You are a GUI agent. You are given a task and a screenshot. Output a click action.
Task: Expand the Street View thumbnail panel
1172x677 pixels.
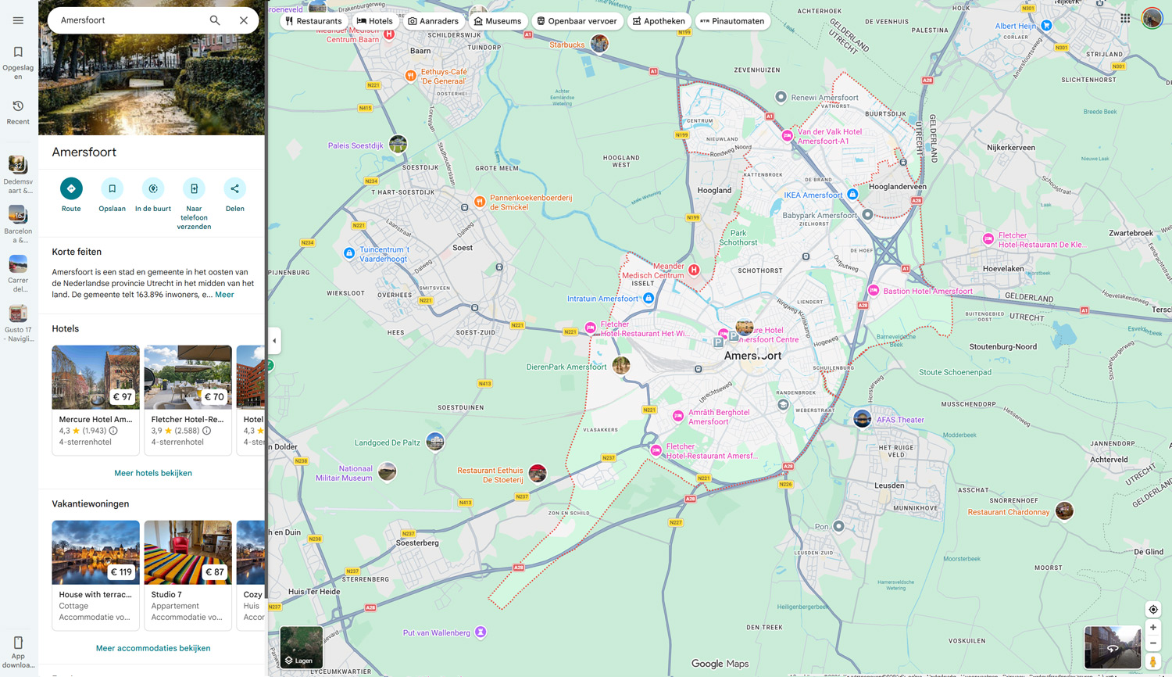tap(1112, 647)
